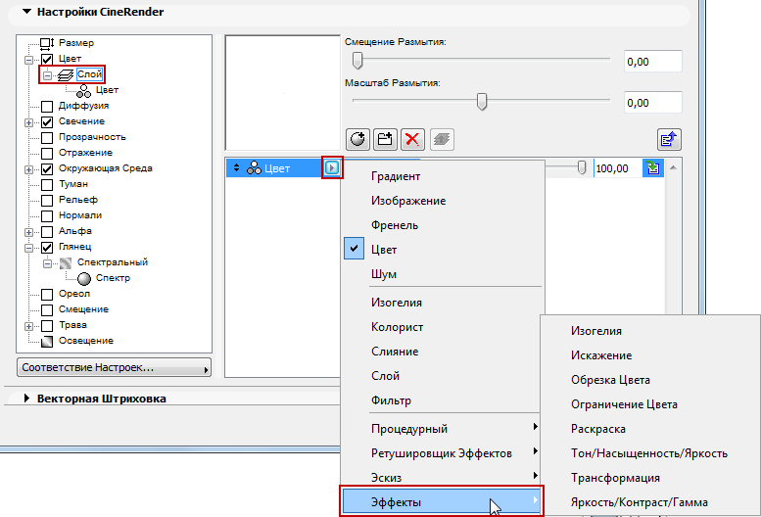Screen dimensions: 761x517
Task: Click the add folder icon button
Action: tap(385, 140)
